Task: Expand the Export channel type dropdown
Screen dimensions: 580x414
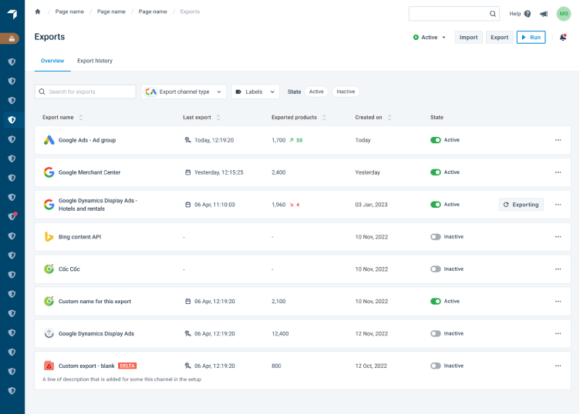Action: coord(184,92)
